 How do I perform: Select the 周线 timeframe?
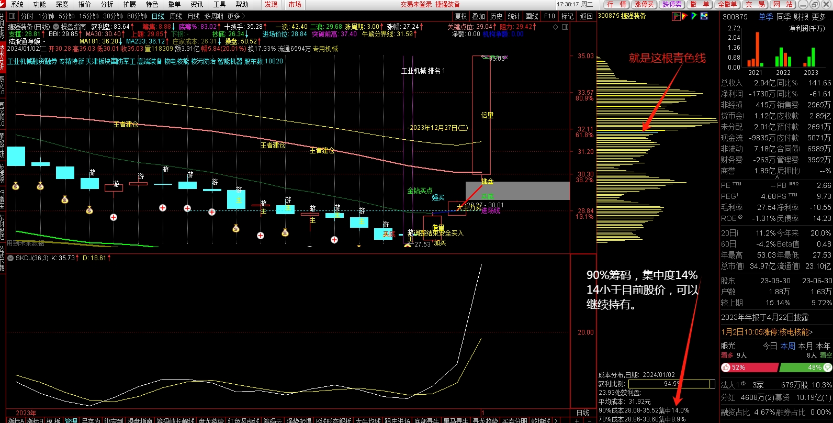[x=176, y=16]
